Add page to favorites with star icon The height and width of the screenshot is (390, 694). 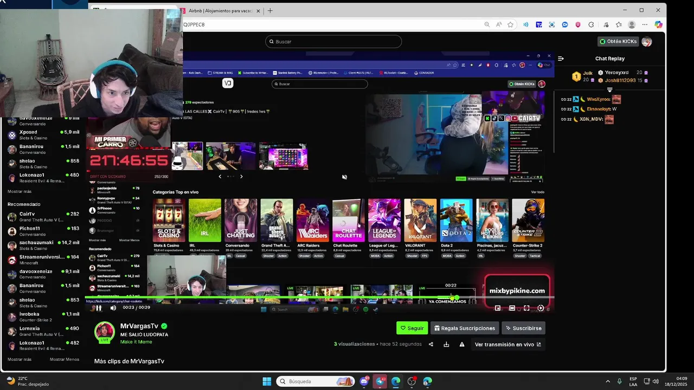[x=510, y=24]
